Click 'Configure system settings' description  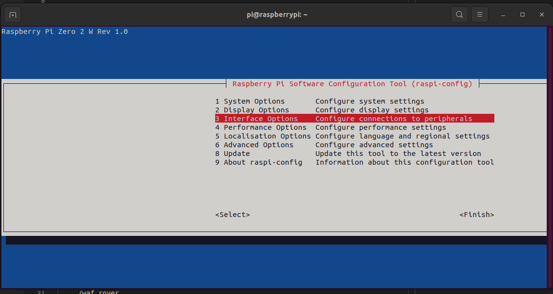pos(370,101)
